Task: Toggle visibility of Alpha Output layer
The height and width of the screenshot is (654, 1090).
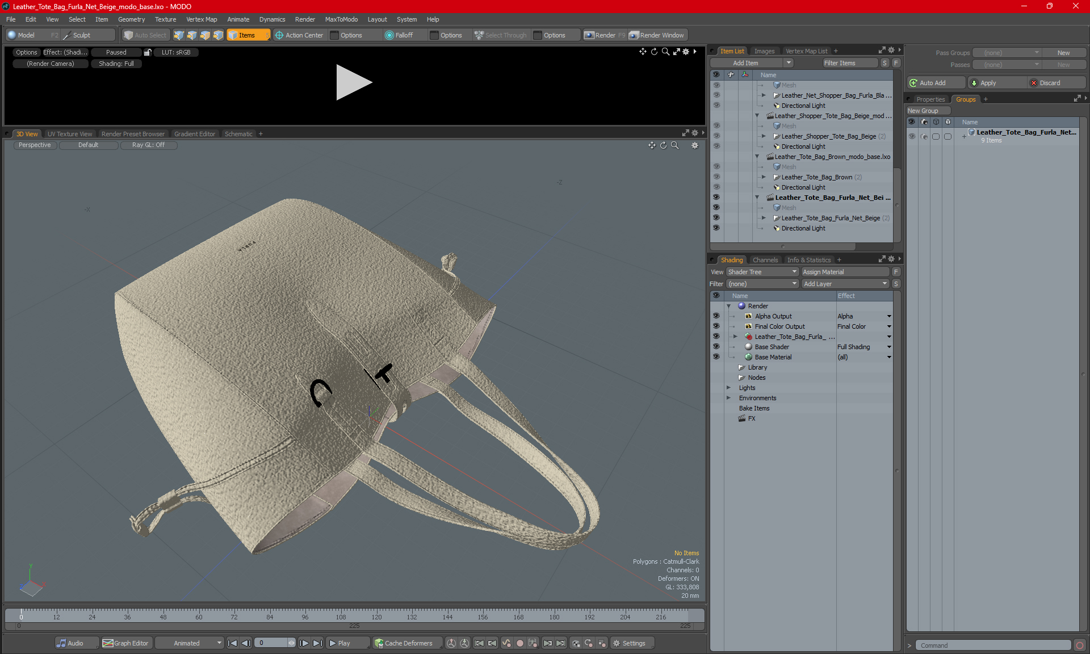Action: (716, 316)
